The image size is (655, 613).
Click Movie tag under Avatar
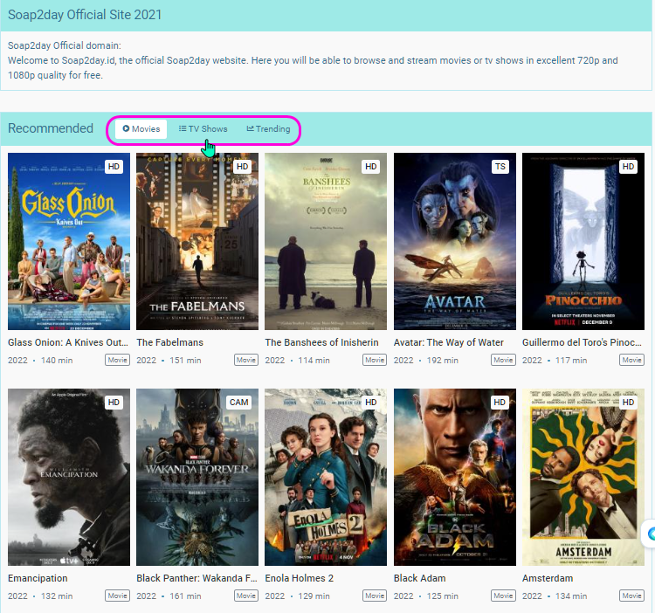(503, 360)
